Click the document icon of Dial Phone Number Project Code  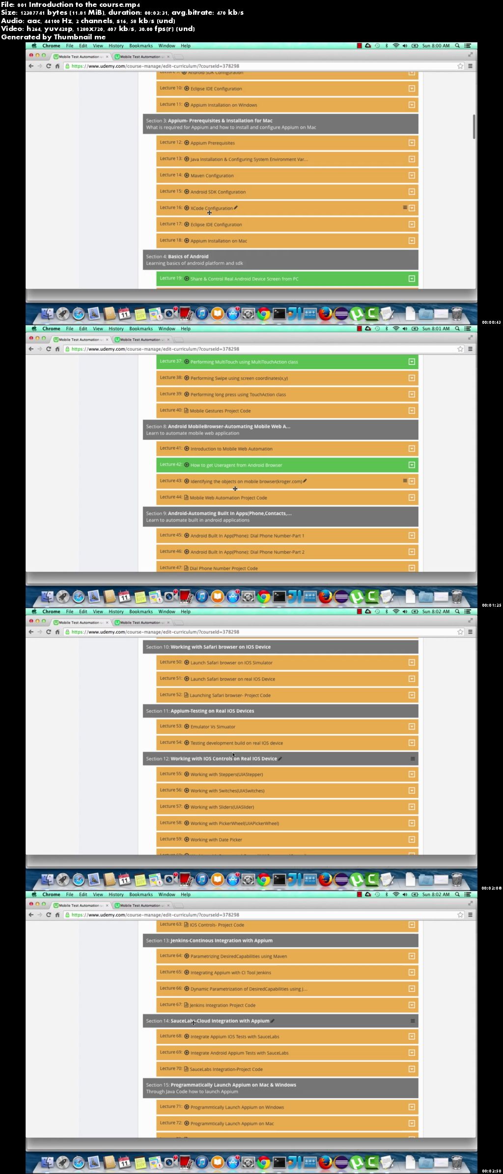pos(186,568)
